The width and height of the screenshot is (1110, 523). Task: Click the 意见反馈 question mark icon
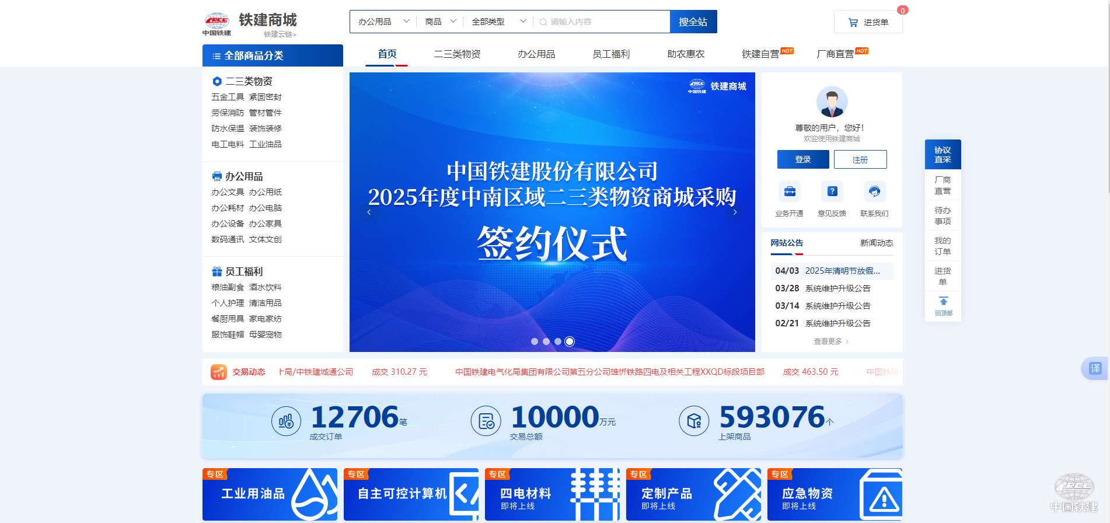[x=832, y=191]
